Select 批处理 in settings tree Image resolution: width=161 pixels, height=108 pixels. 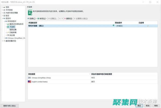click(12, 35)
